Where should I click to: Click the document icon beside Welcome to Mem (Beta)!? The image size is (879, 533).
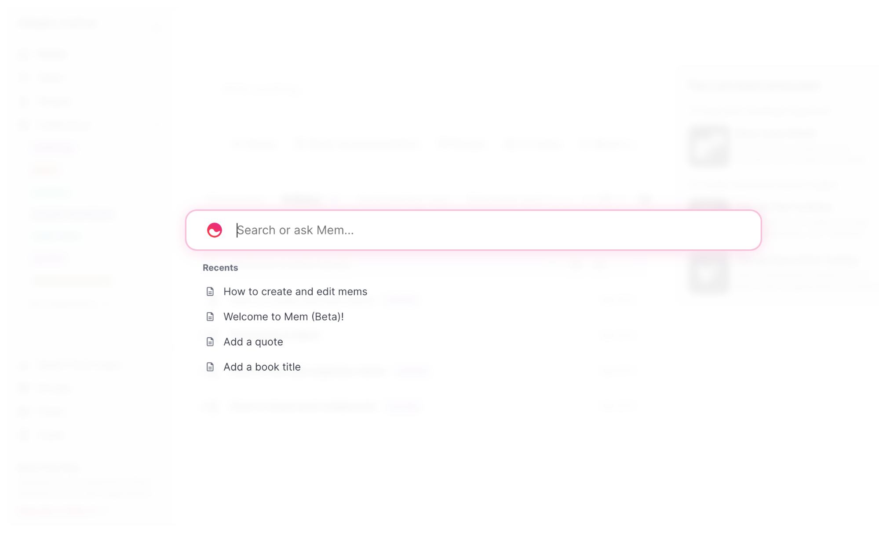pos(210,316)
